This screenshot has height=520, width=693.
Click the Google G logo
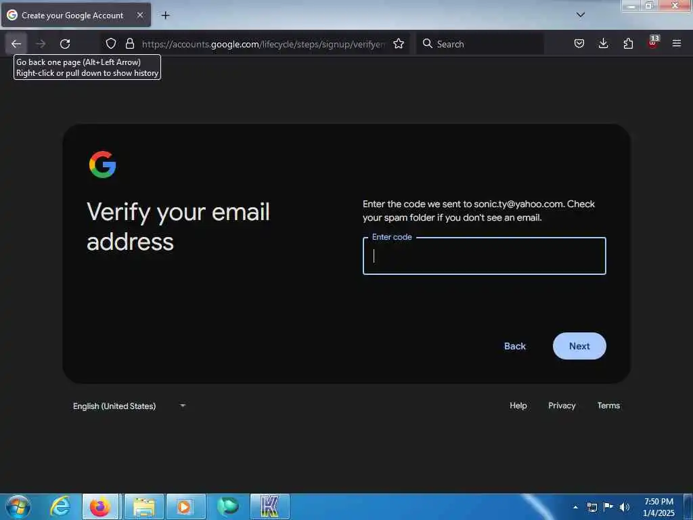click(103, 165)
